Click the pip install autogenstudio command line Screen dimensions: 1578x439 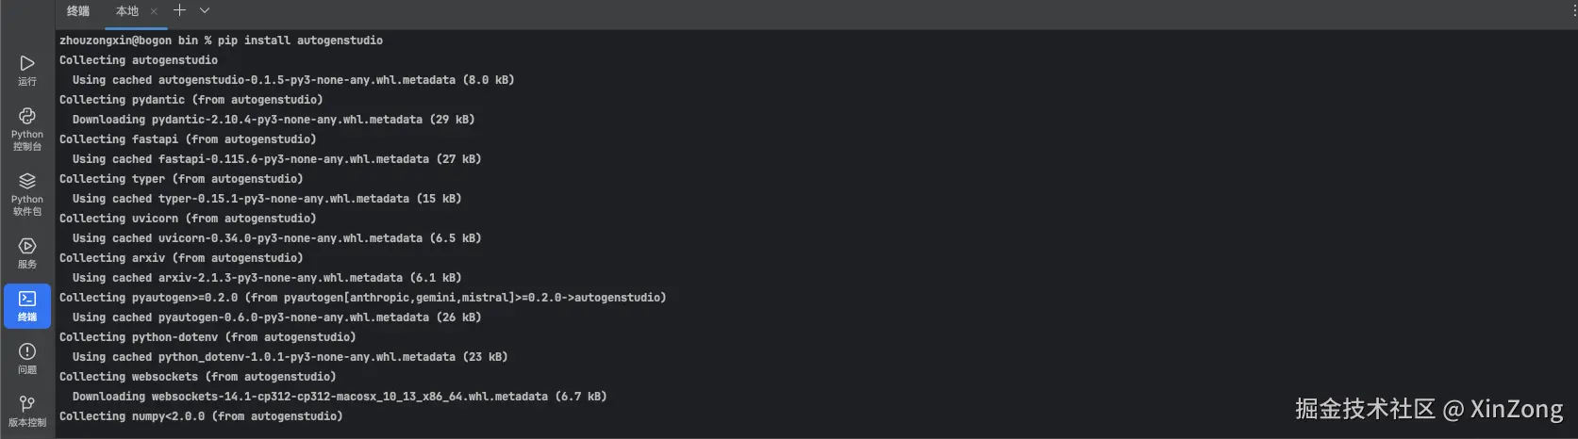coord(221,41)
